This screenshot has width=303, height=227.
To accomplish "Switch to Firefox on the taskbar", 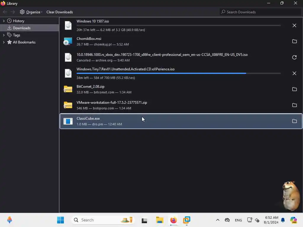I will pyautogui.click(x=173, y=220).
